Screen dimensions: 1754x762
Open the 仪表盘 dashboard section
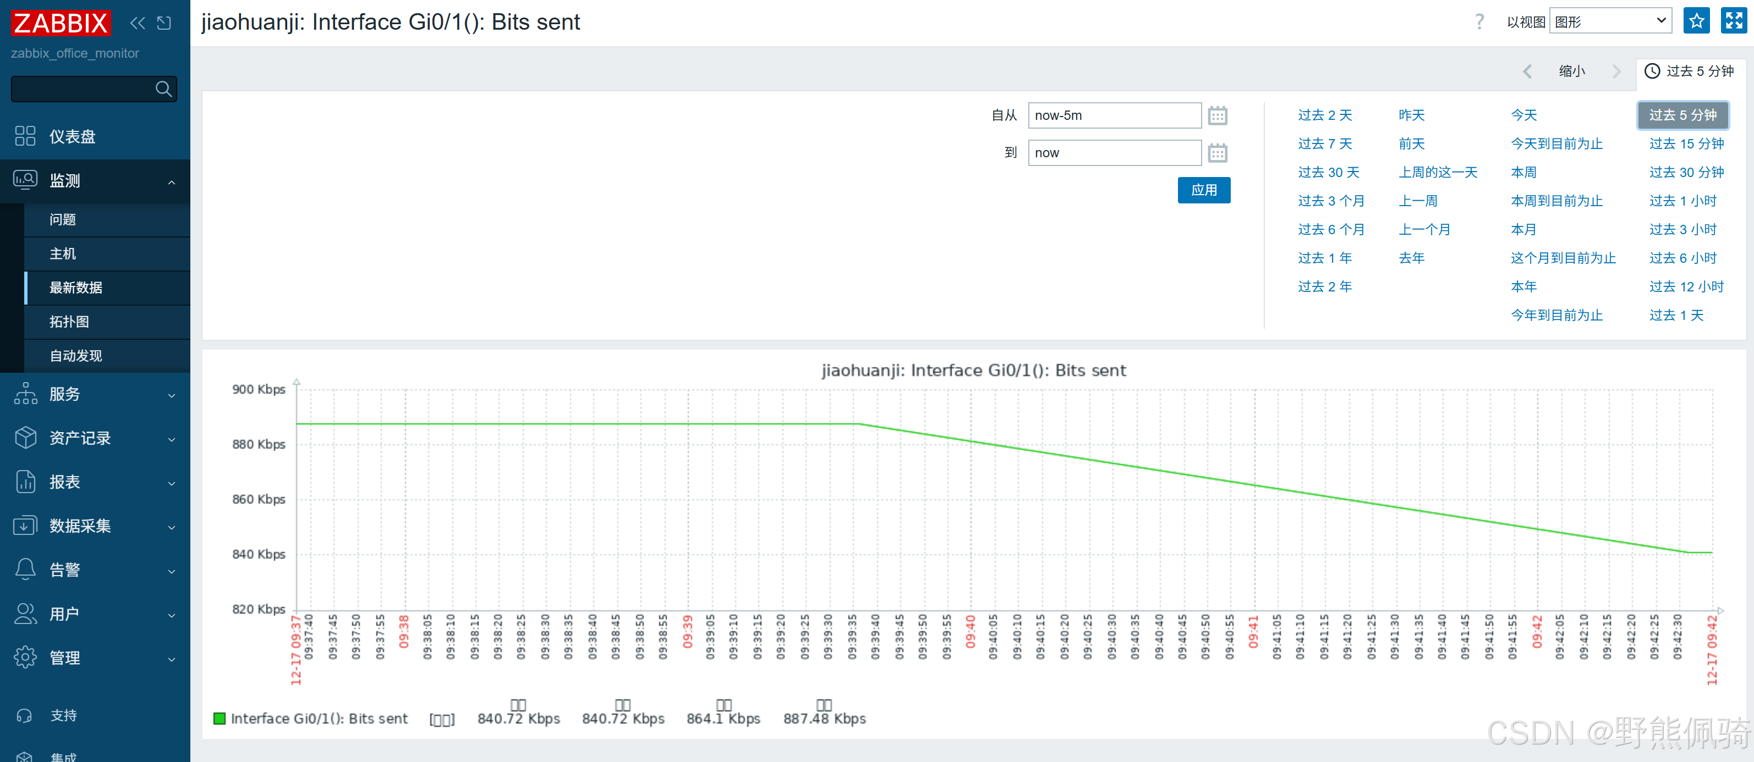pos(72,137)
